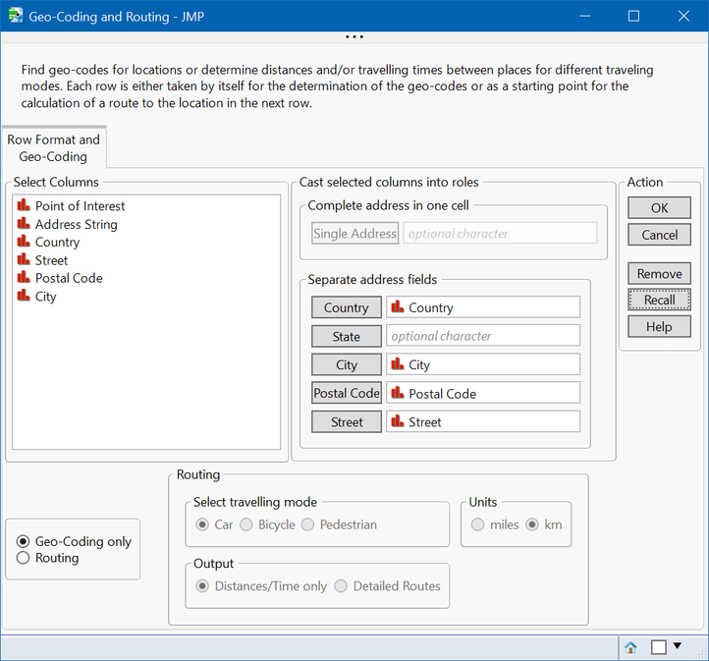Click the Postal Code role button
The height and width of the screenshot is (661, 709).
pyautogui.click(x=347, y=393)
